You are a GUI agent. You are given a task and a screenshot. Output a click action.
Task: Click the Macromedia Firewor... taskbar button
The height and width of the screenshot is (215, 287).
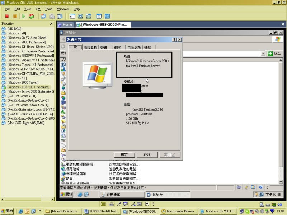[x=179, y=211]
